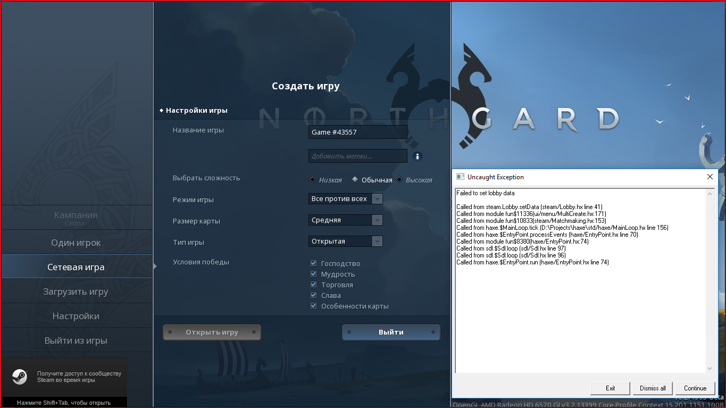The width and height of the screenshot is (726, 408).
Task: Open the Размер карты dropdown (Средняя)
Action: tap(346, 220)
